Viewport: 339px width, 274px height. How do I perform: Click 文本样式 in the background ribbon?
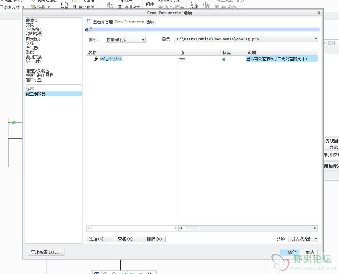click(x=194, y=6)
